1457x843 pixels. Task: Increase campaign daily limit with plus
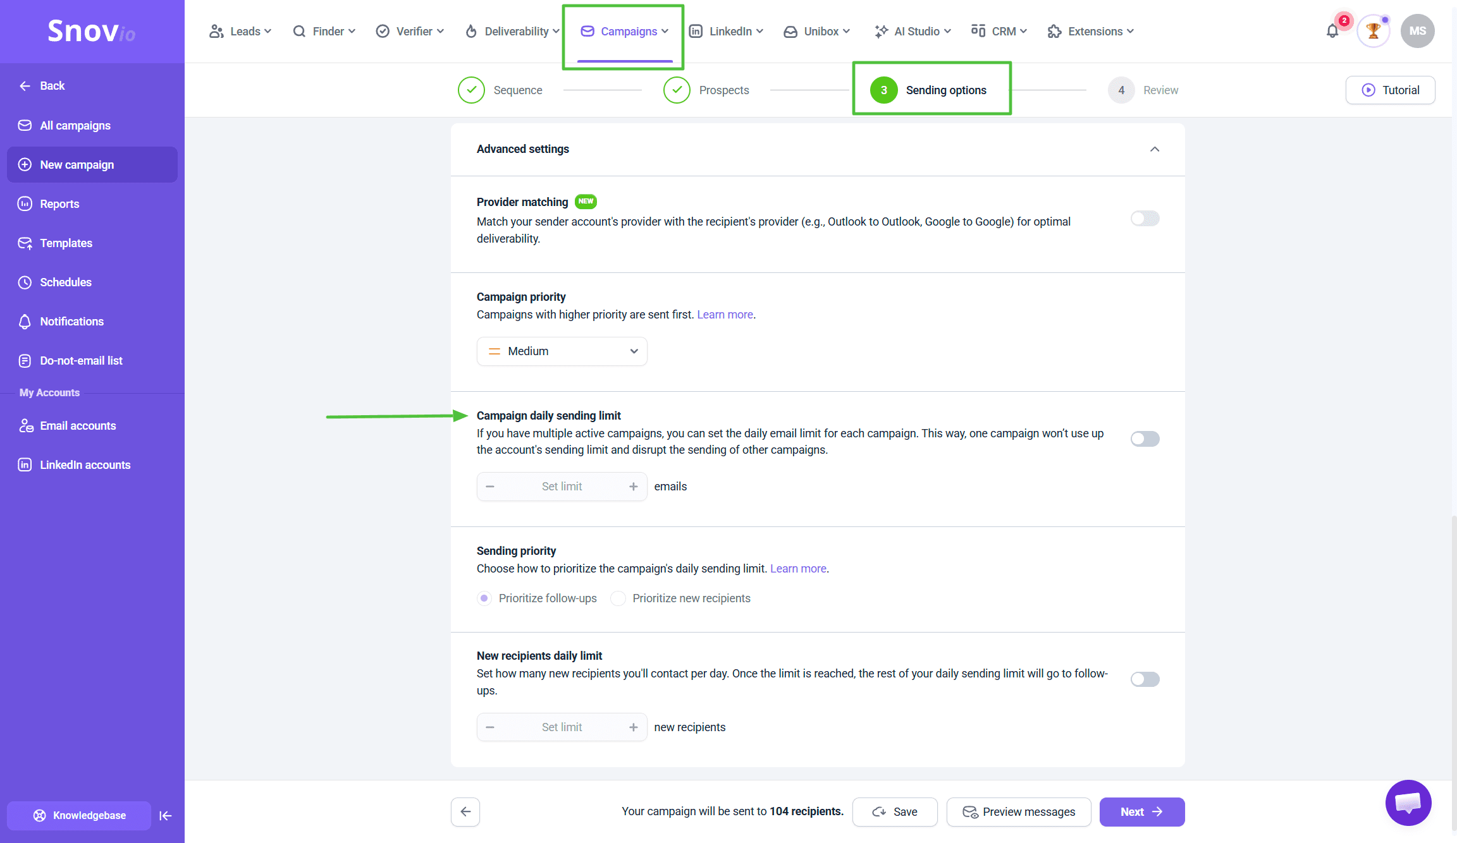tap(633, 486)
